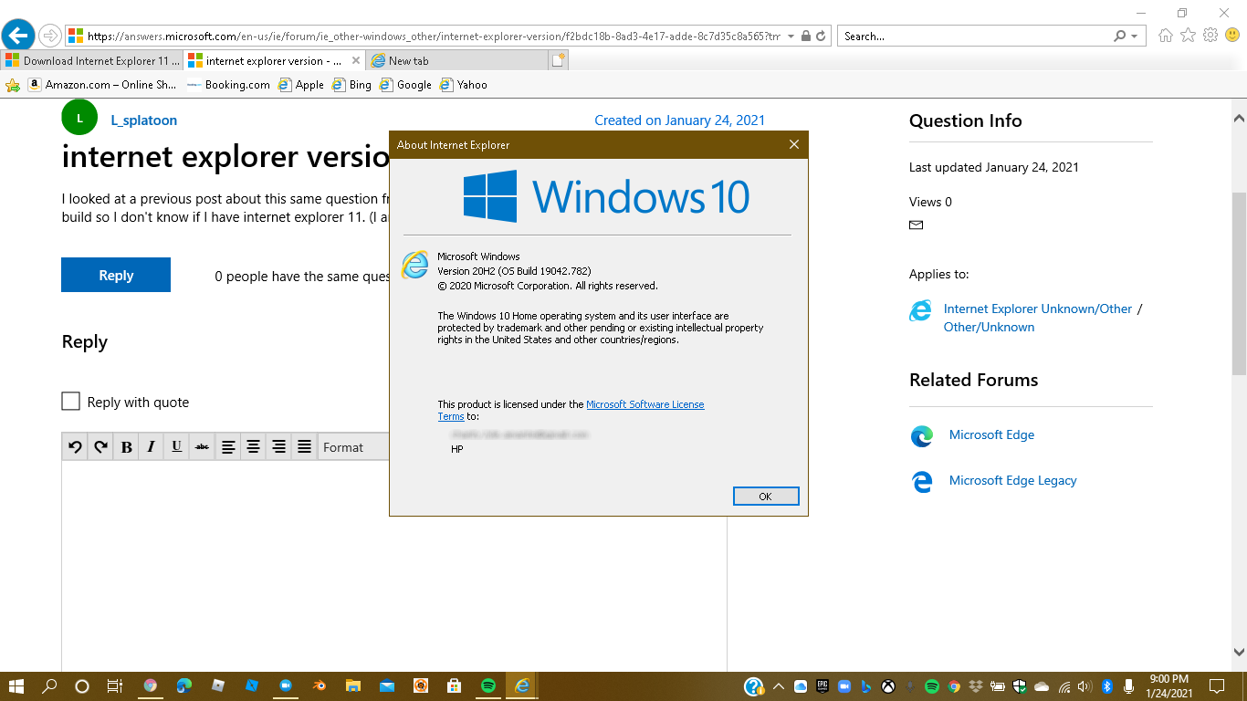This screenshot has width=1247, height=701.
Task: Switch to the New tab tab
Action: pos(456,60)
